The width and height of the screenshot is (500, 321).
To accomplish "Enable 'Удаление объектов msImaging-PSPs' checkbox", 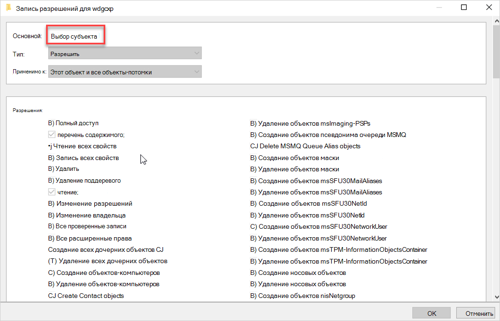I will tap(254, 124).
